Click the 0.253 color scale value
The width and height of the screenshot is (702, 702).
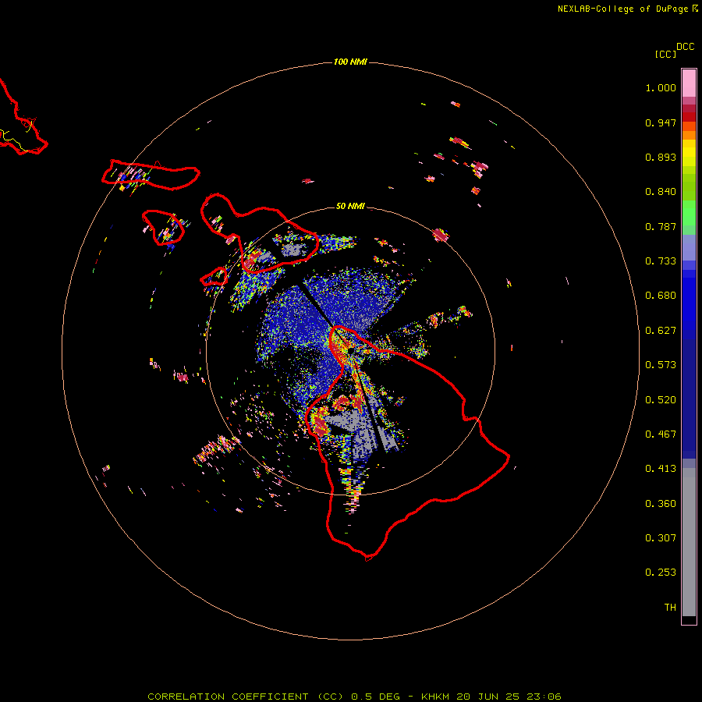pyautogui.click(x=661, y=573)
